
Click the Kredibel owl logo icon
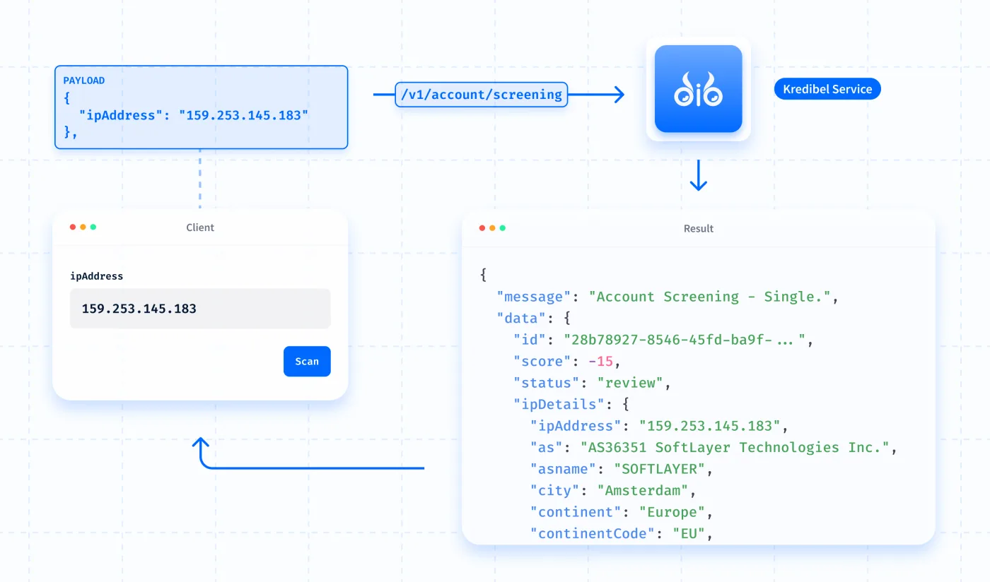tap(698, 89)
